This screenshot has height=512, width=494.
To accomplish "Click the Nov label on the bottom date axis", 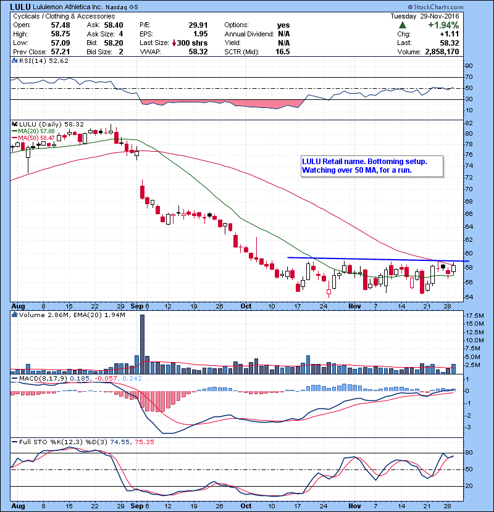I will click(354, 506).
